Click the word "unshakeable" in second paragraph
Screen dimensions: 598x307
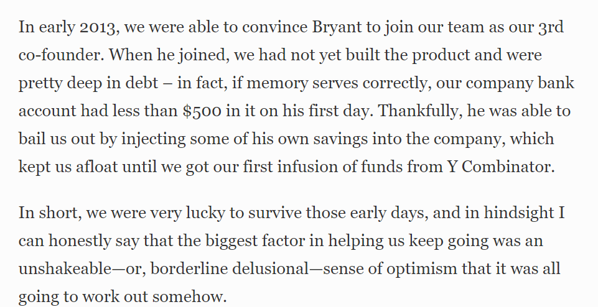pyautogui.click(x=64, y=268)
